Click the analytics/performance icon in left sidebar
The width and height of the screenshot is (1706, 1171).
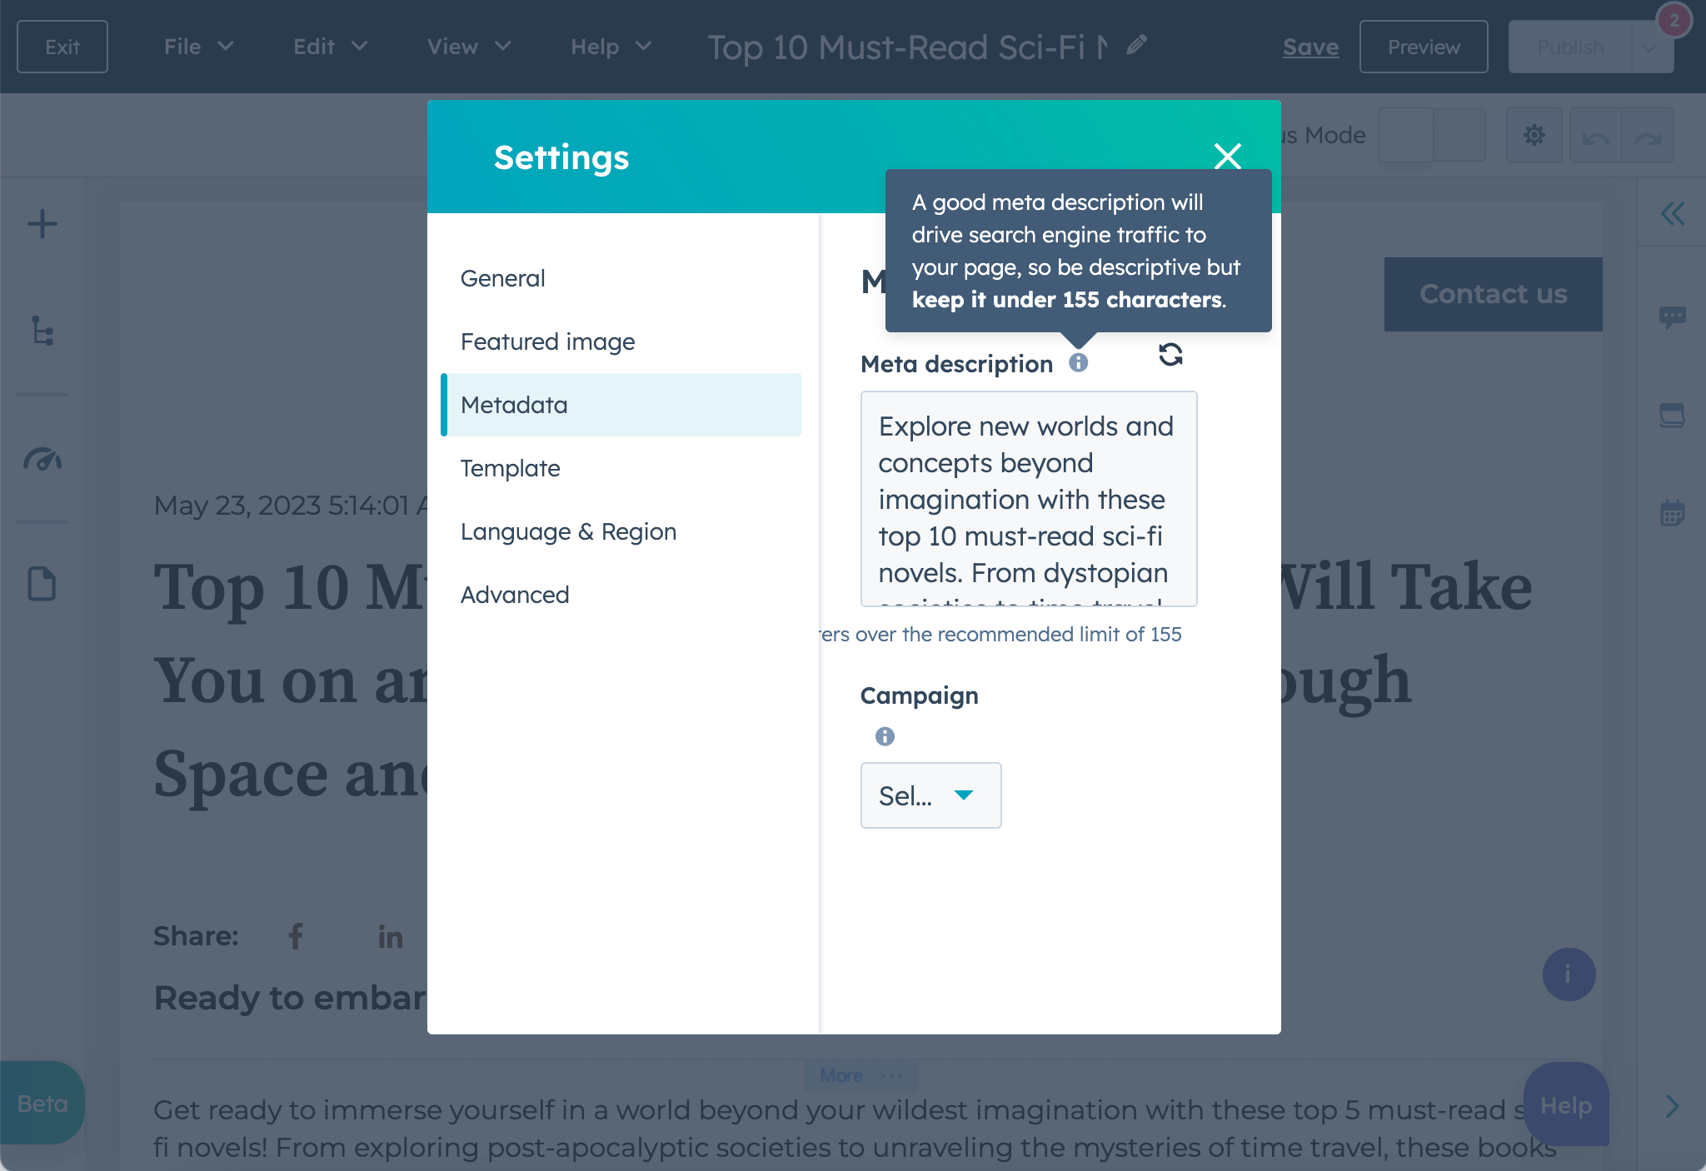click(x=44, y=459)
